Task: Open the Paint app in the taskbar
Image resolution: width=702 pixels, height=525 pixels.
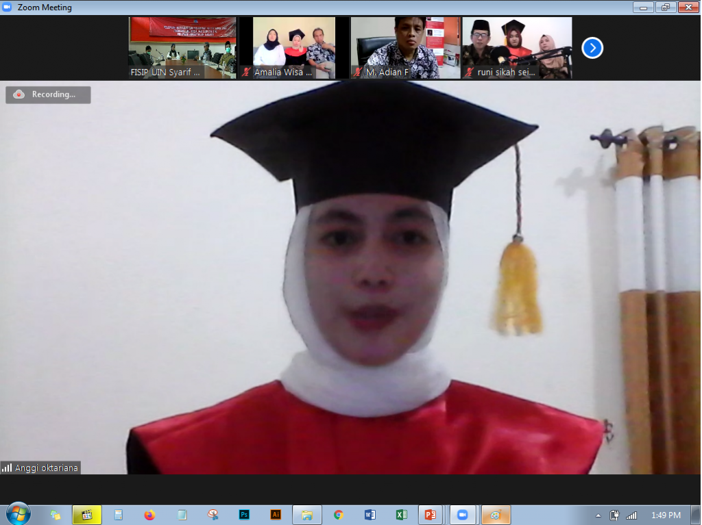Action: pos(496,515)
